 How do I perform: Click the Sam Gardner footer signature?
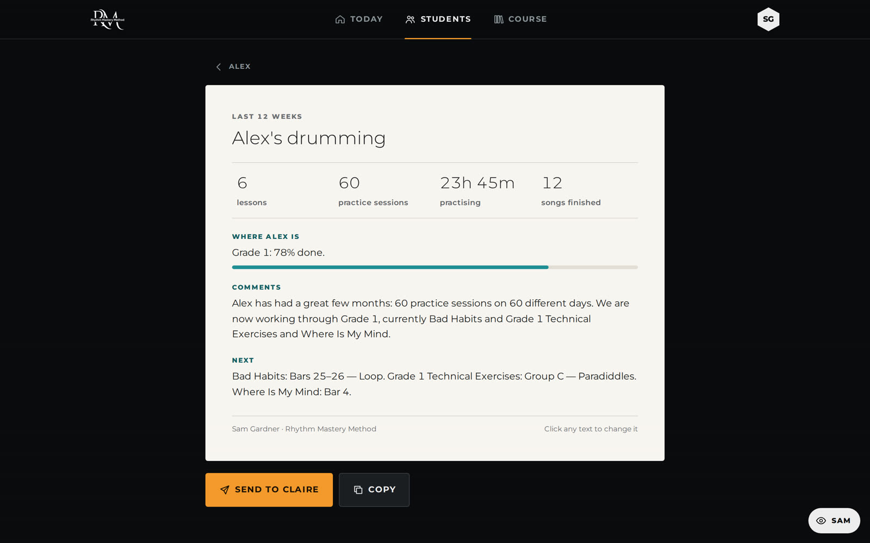coord(304,429)
